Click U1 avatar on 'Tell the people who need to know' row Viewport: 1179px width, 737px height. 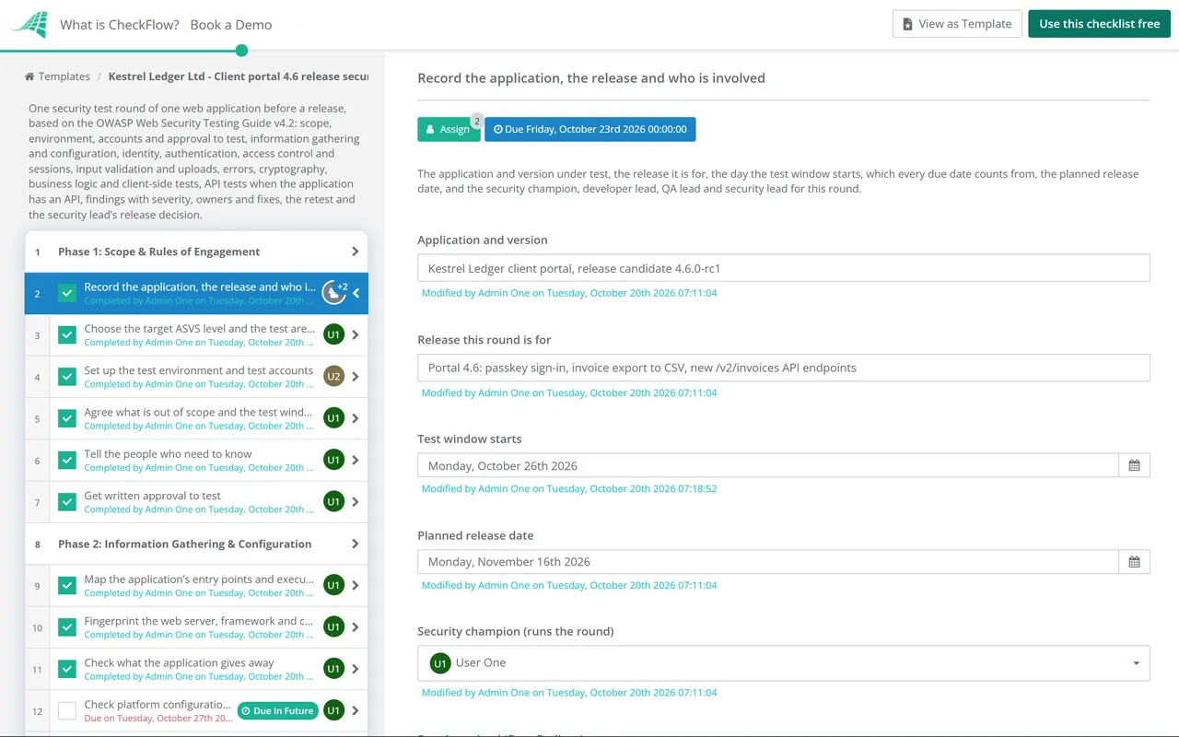pos(333,460)
